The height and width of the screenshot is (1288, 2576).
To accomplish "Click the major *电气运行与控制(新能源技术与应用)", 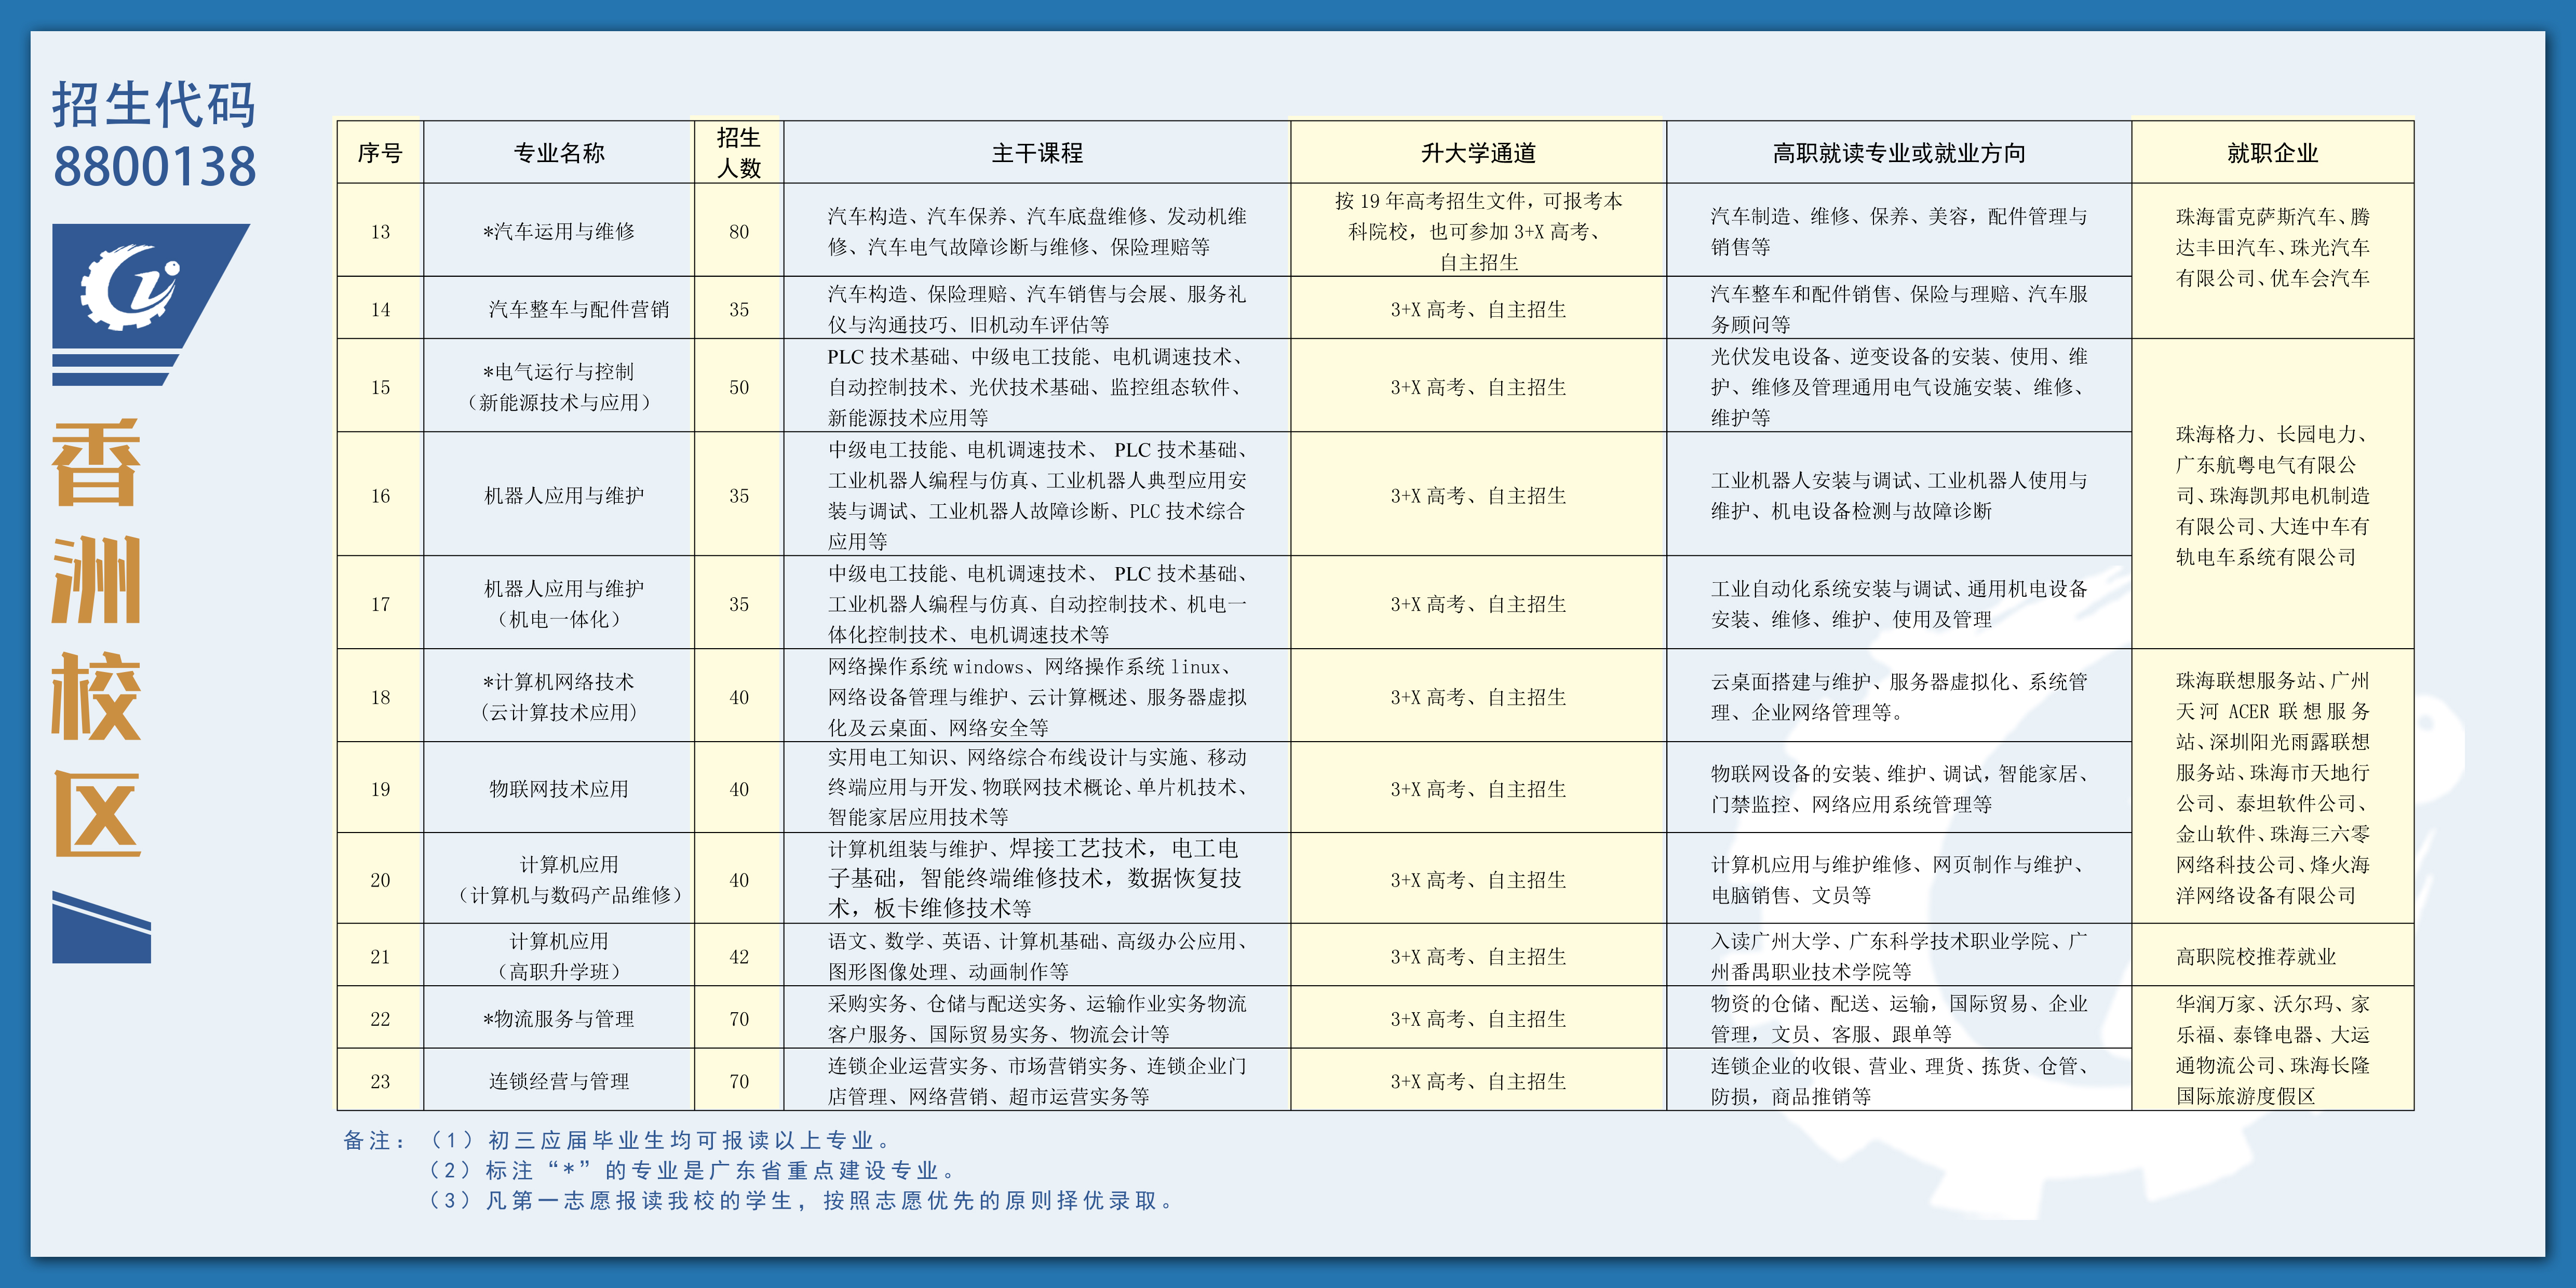I will [x=559, y=387].
